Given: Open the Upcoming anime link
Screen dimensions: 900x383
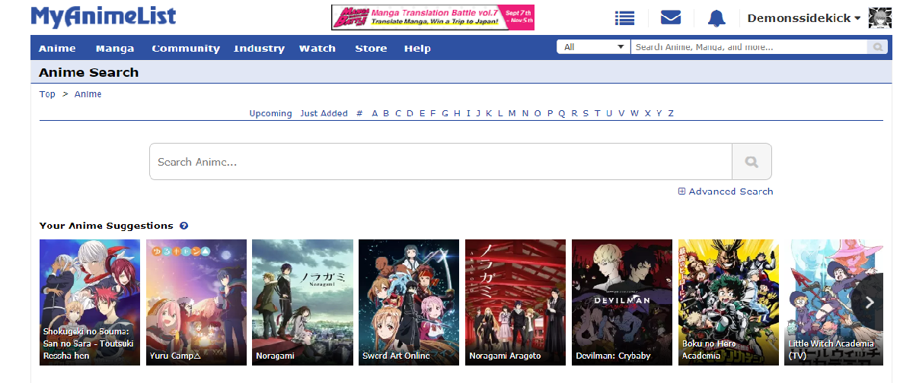Looking at the screenshot, I should pyautogui.click(x=270, y=113).
